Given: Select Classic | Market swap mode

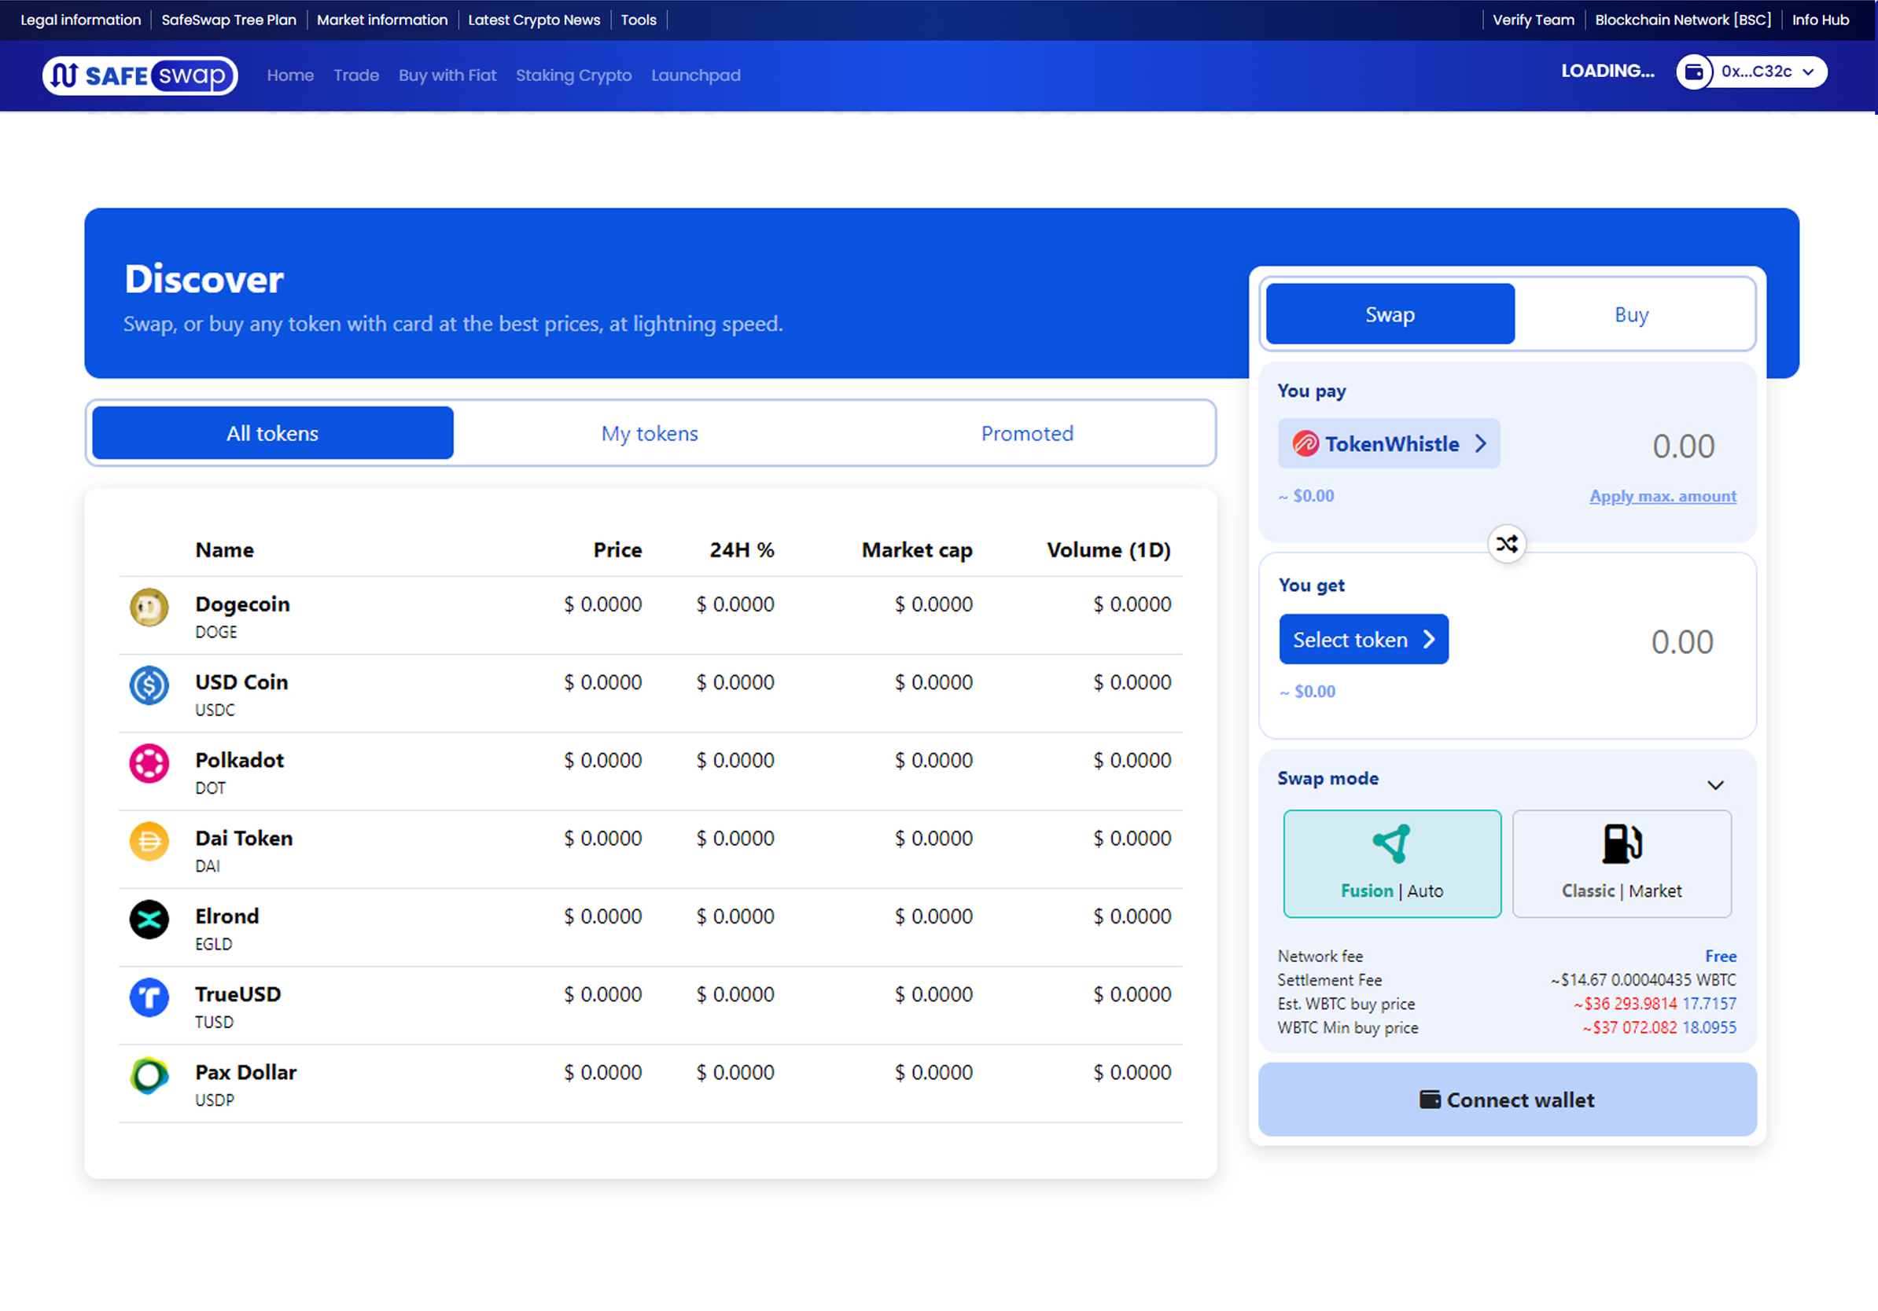Looking at the screenshot, I should (1621, 864).
